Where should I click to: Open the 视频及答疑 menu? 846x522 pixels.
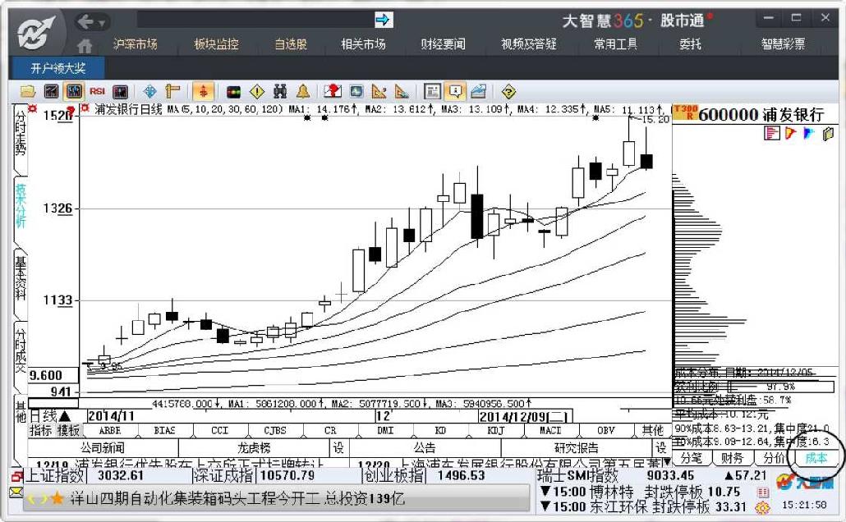click(529, 43)
